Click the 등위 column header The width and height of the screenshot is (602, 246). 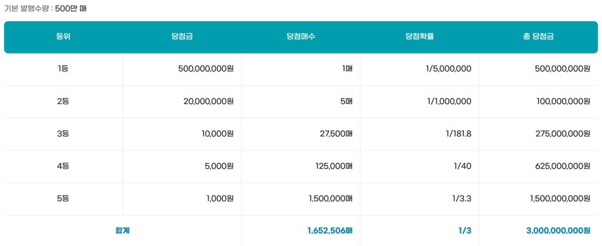coord(63,36)
